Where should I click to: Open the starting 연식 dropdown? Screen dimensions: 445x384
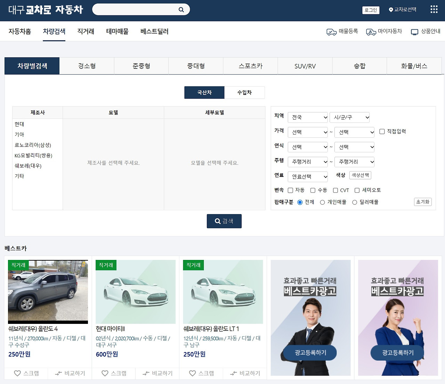coord(308,147)
